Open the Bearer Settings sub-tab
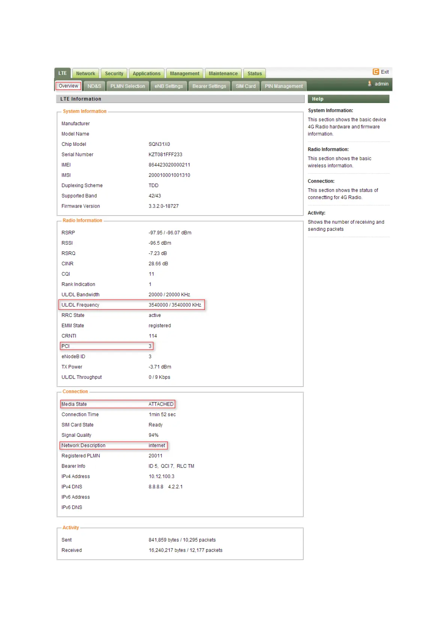The height and width of the screenshot is (633, 447). coord(209,86)
